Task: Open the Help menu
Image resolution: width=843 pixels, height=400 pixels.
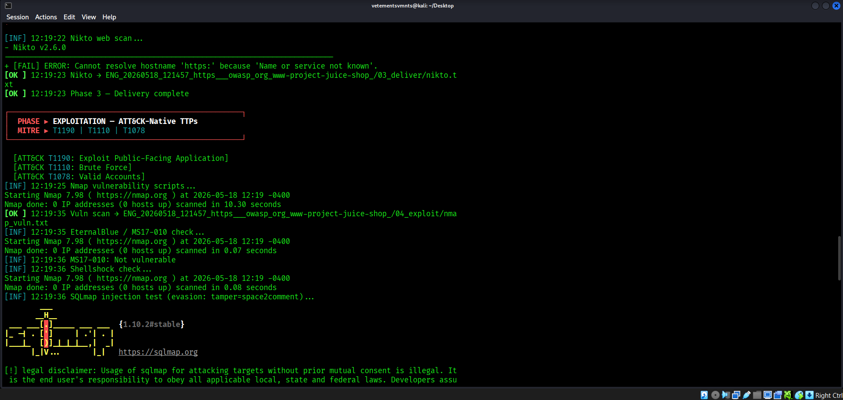Action: pyautogui.click(x=109, y=17)
